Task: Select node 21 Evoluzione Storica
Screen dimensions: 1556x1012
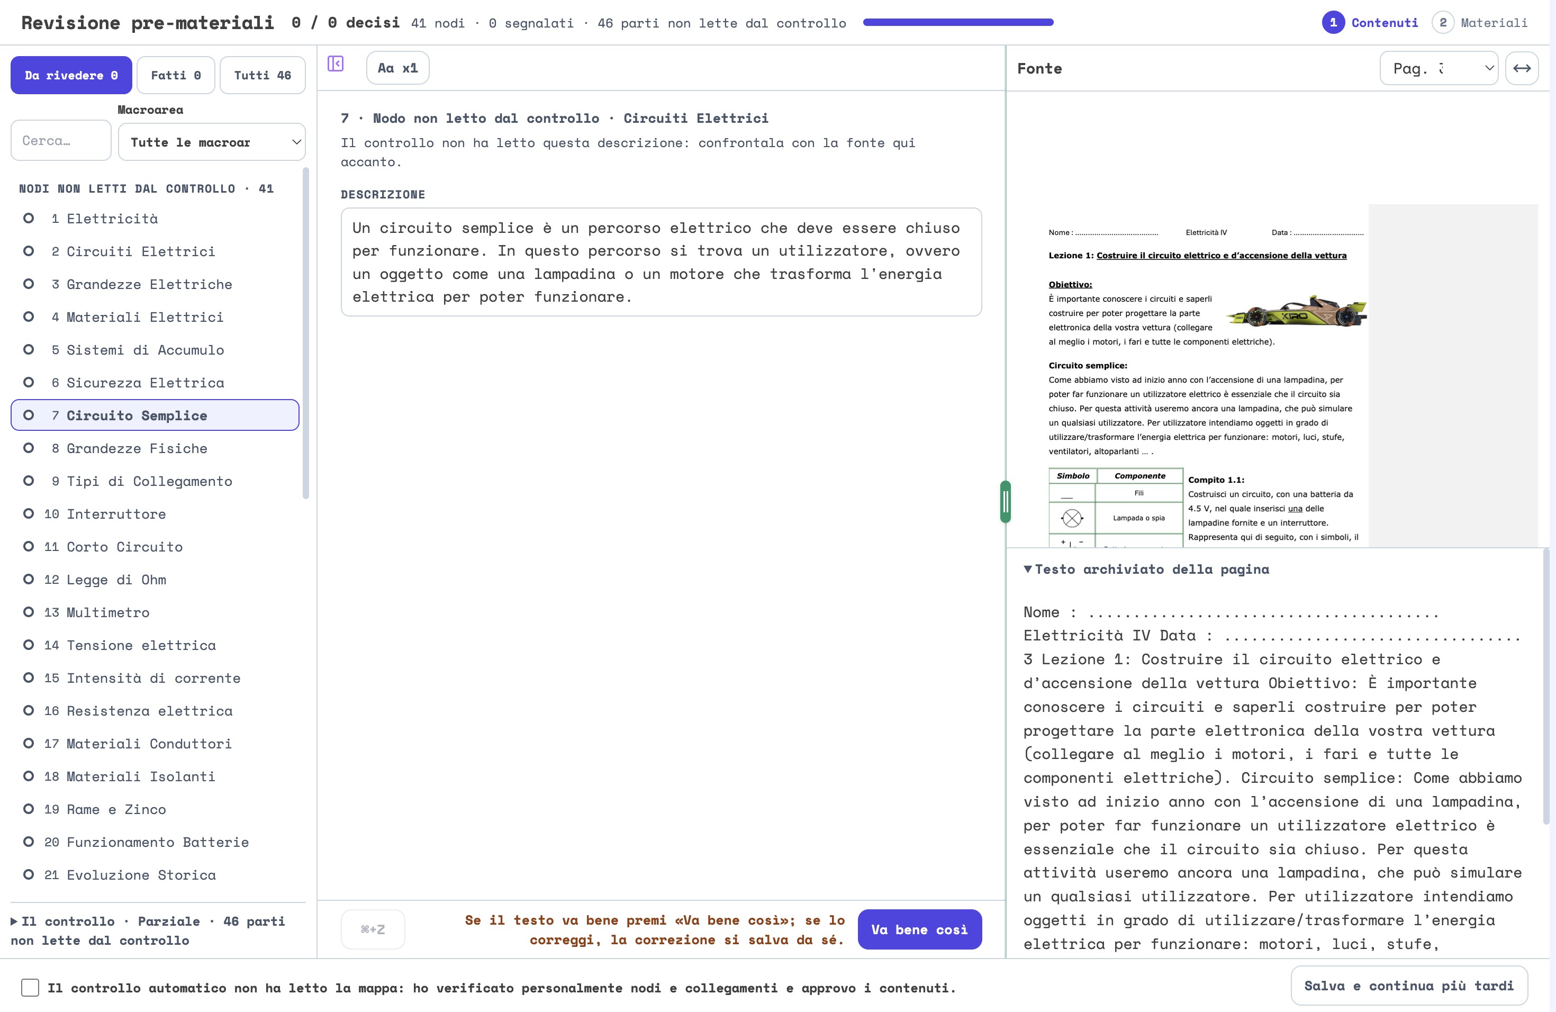Action: [x=155, y=875]
